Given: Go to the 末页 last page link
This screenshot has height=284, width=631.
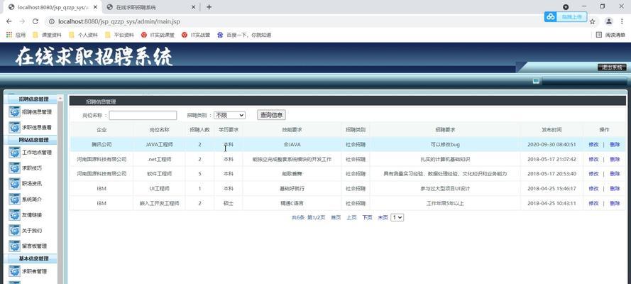Looking at the screenshot, I should point(383,218).
